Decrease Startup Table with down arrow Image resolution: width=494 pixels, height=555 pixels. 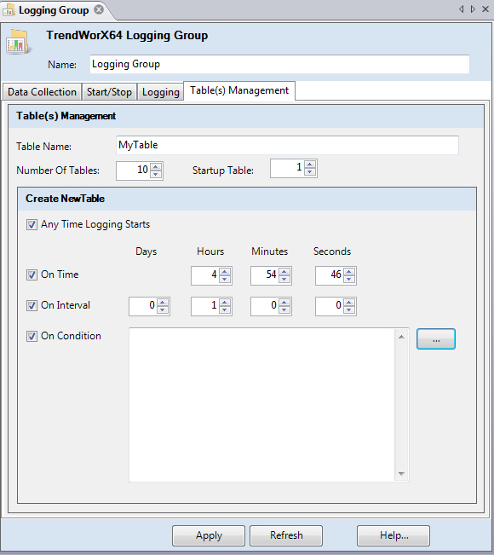[x=310, y=172]
